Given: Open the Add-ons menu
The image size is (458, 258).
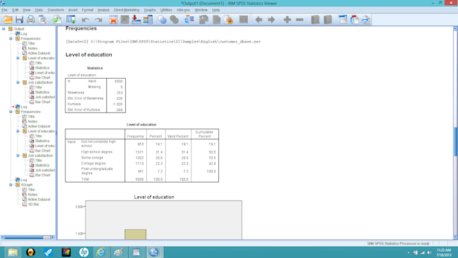Looking at the screenshot, I should 183,10.
